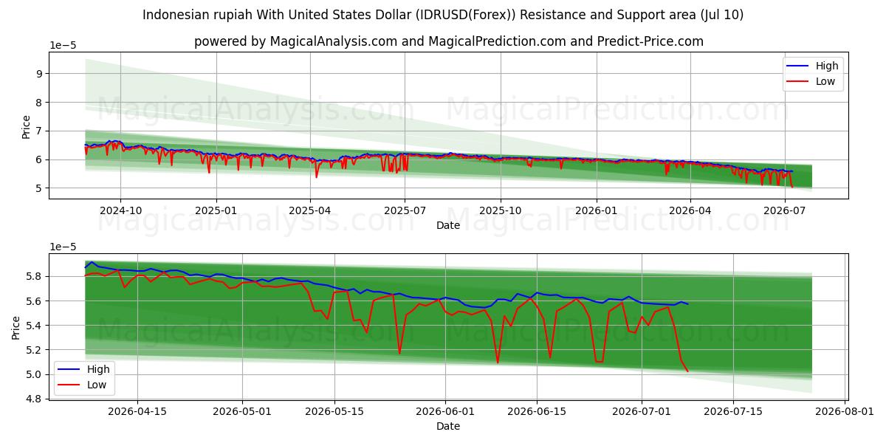Image resolution: width=886 pixels, height=443 pixels.
Task: Click the 2025-04 tick label
Action: coord(309,210)
